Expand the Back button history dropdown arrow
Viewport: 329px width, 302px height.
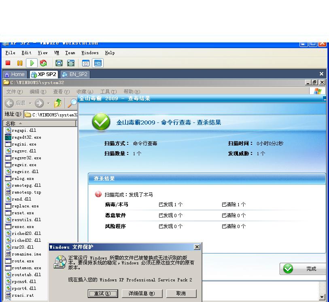pos(30,103)
